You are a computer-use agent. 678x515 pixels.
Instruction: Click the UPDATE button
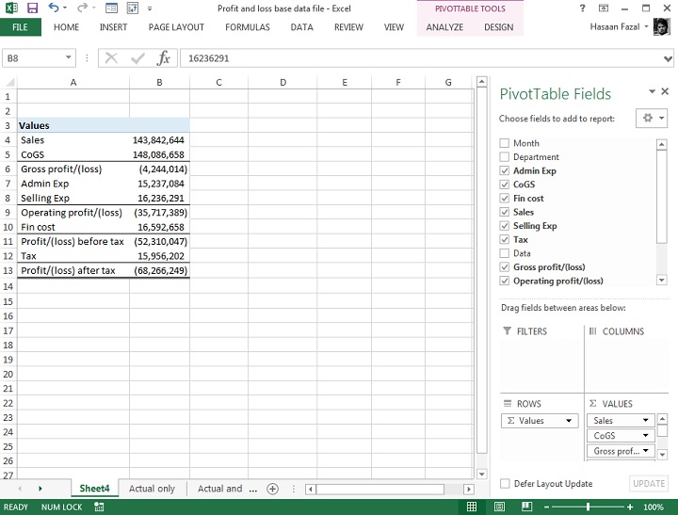(x=649, y=483)
